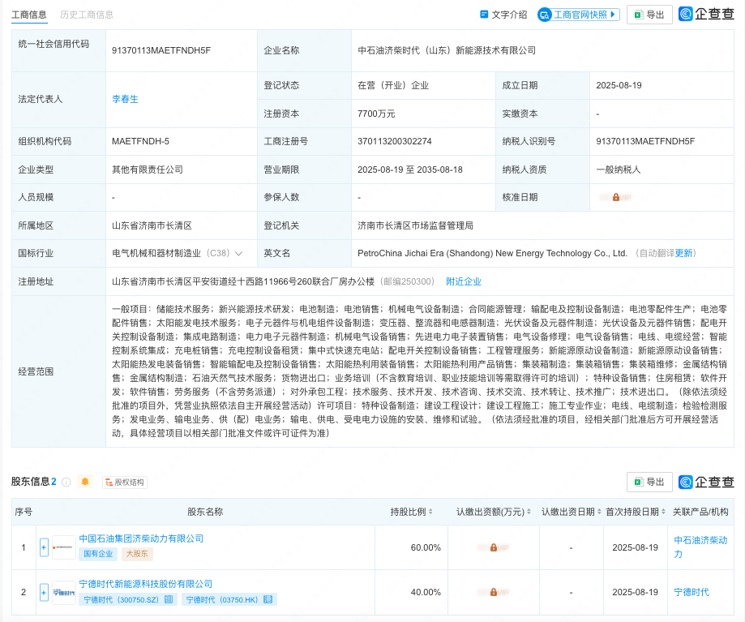
Task: Click the 国有企业 tag
Action: 98,554
